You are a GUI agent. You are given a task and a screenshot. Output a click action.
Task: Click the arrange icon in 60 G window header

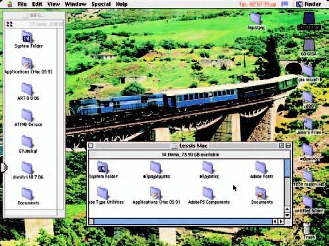click(9, 24)
